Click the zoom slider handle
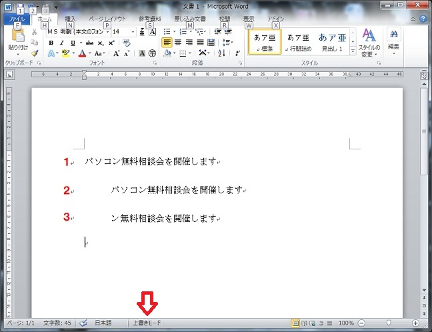Image resolution: width=432 pixels, height=332 pixels. 389,323
